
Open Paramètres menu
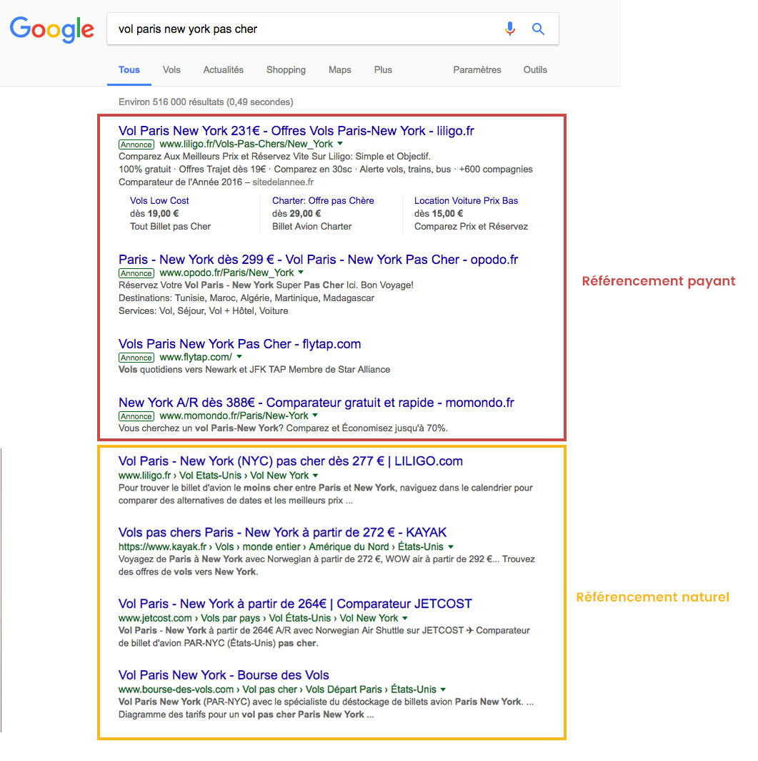[x=477, y=70]
